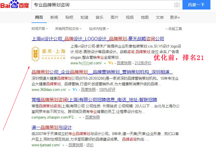Switch to the 视频 tab
The height and width of the screenshot is (151, 216).
point(130,17)
